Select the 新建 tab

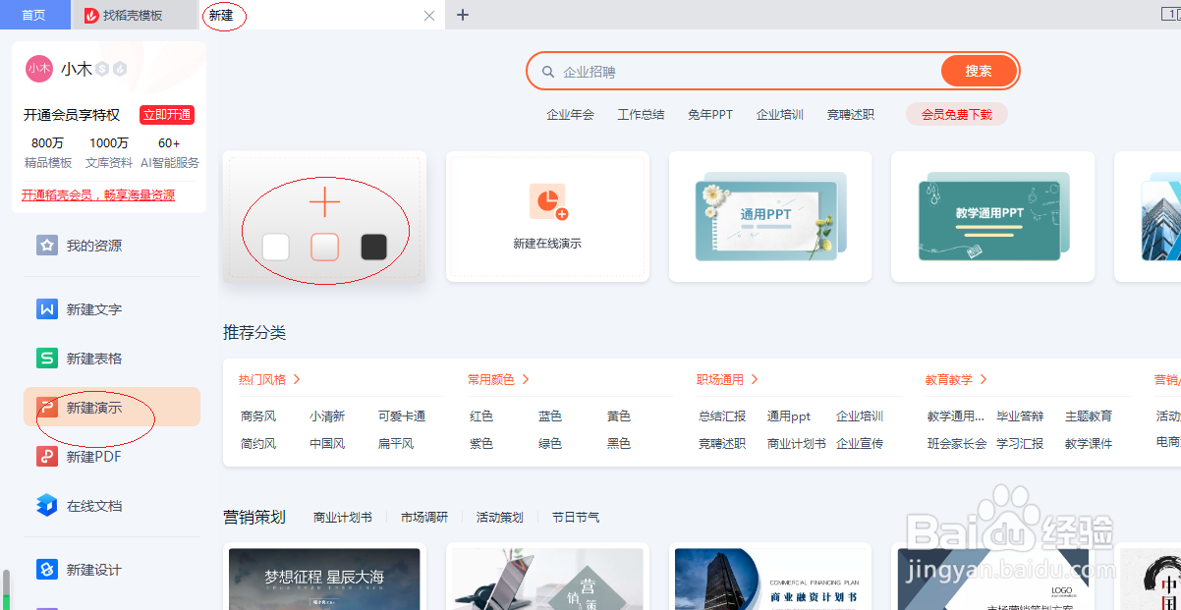322,16
